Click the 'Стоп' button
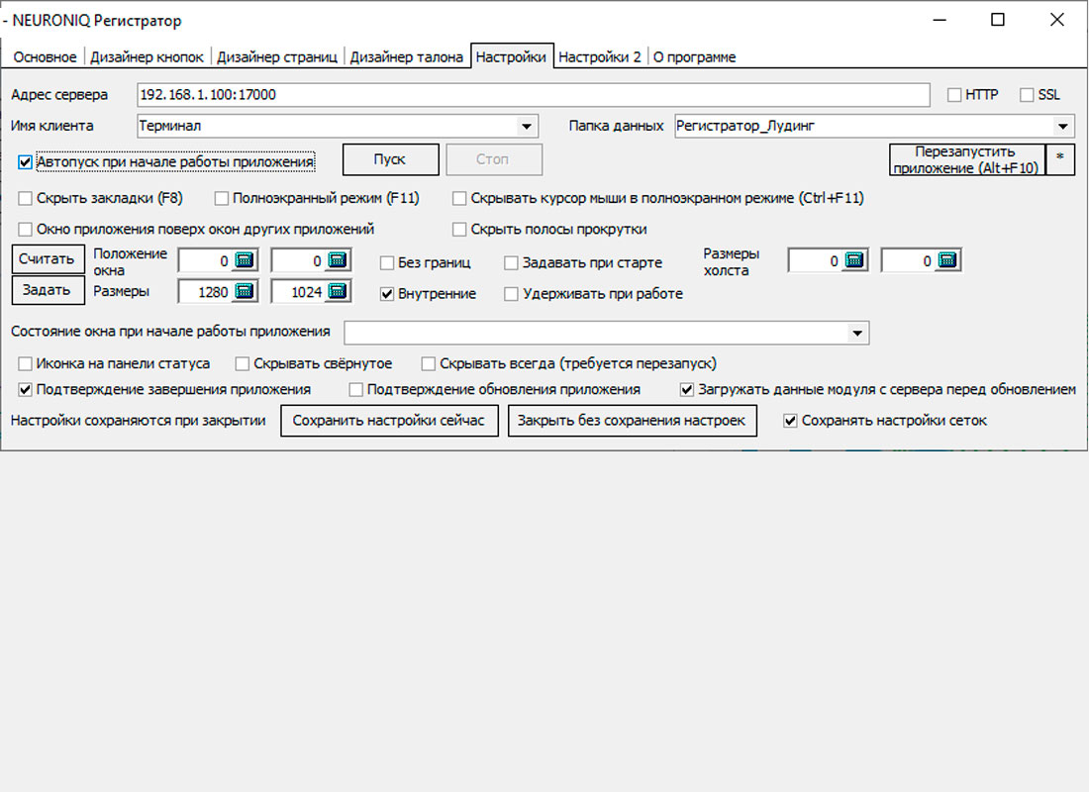This screenshot has width=1089, height=792. [x=493, y=159]
